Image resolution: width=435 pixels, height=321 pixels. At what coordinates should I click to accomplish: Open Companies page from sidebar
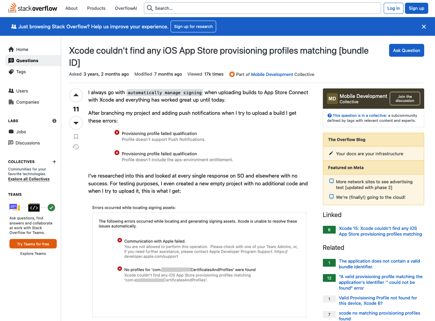pyautogui.click(x=33, y=102)
